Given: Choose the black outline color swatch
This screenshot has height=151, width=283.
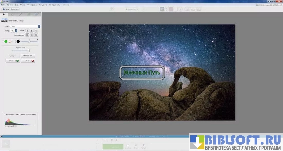Looking at the screenshot, I should pyautogui.click(x=18, y=42).
